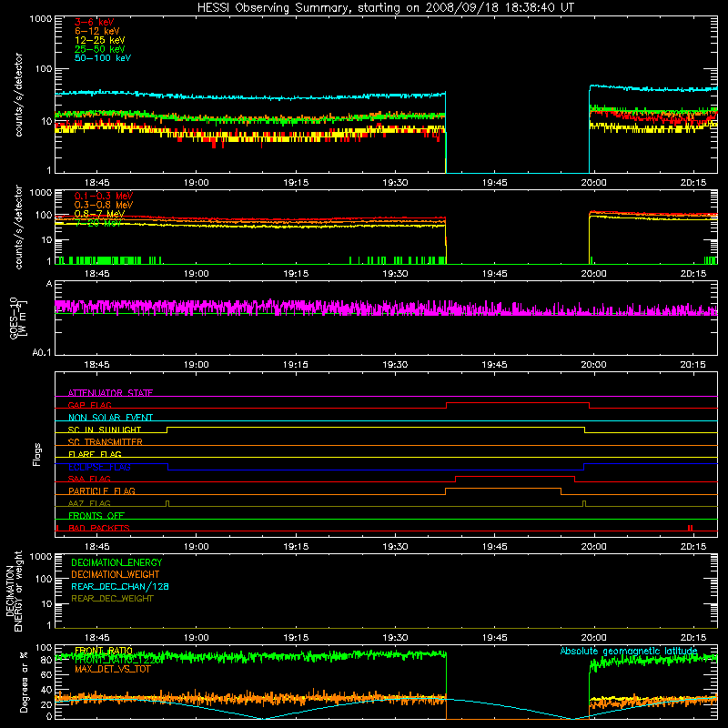Click the raised GAP_FLAG segment on the timeline
The image size is (728, 728).
tap(518, 403)
